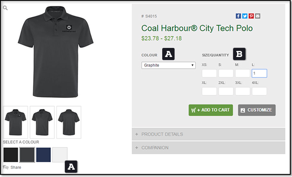Image resolution: width=292 pixels, height=177 pixels.
Task: Pin product on Pinterest
Action: click(251, 16)
